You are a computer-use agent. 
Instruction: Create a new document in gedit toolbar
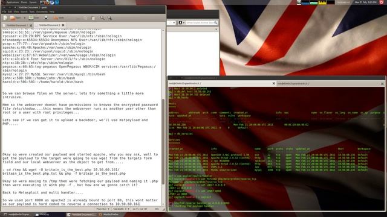pos(5,17)
